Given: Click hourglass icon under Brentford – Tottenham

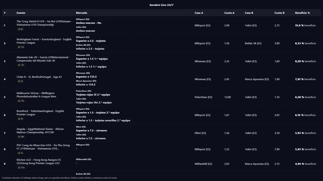Looking at the screenshot, I should coord(19,119).
